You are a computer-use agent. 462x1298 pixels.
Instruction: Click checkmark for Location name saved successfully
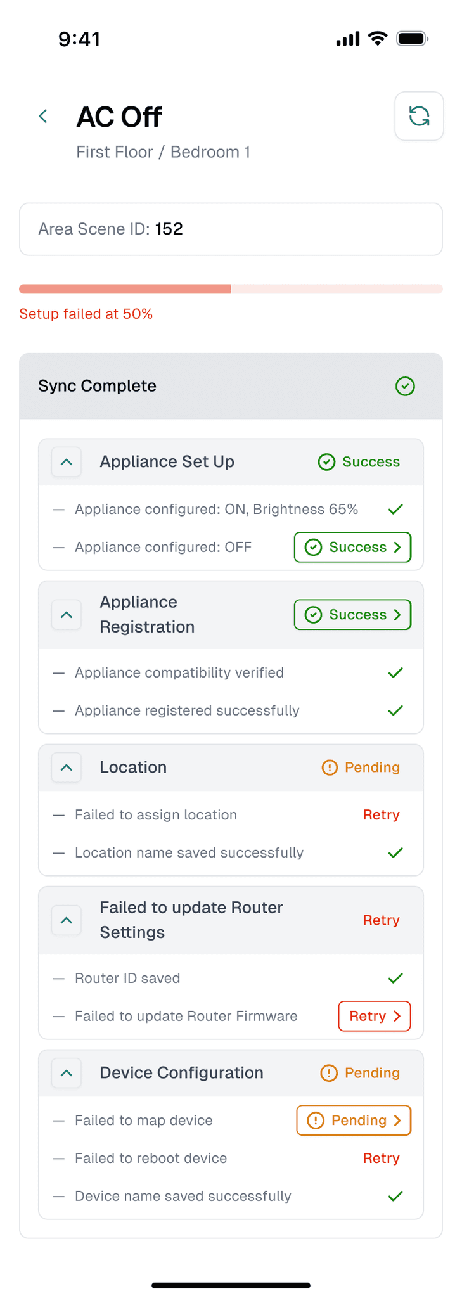click(395, 852)
